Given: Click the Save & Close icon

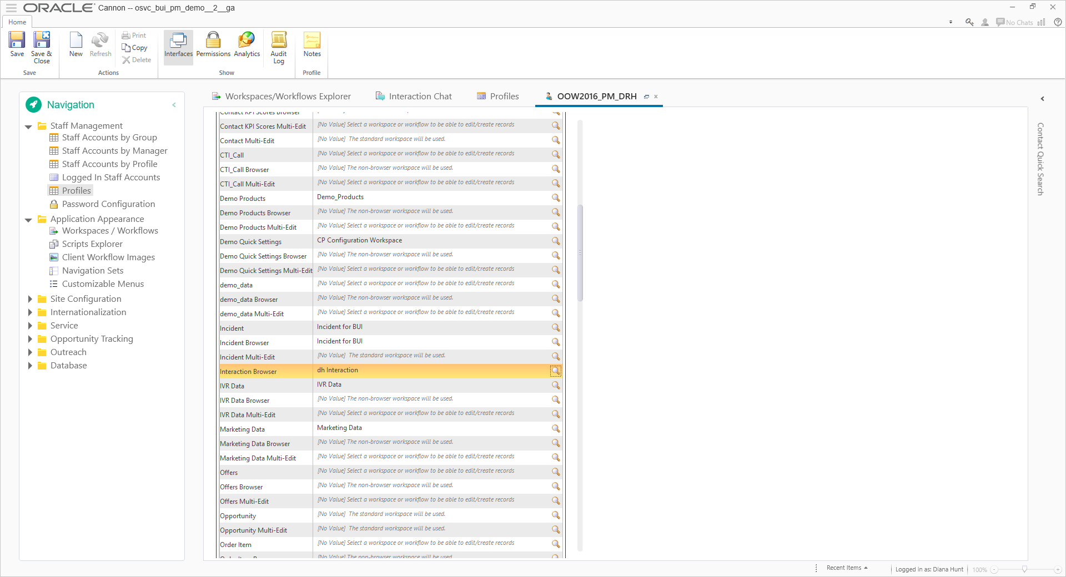Looking at the screenshot, I should click(42, 47).
